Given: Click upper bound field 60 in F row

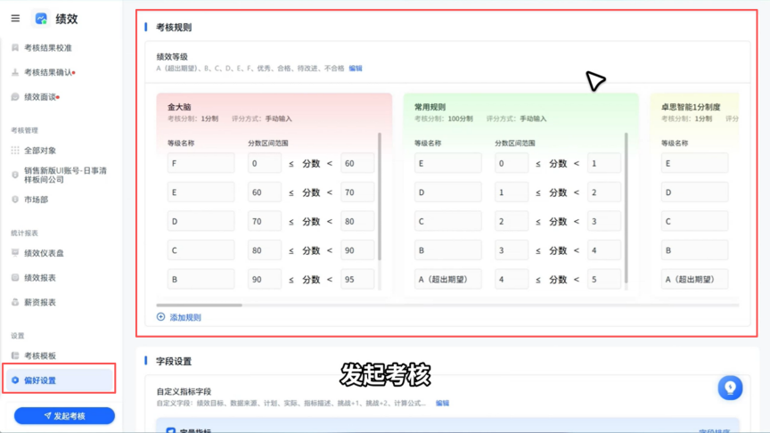Looking at the screenshot, I should (x=357, y=163).
